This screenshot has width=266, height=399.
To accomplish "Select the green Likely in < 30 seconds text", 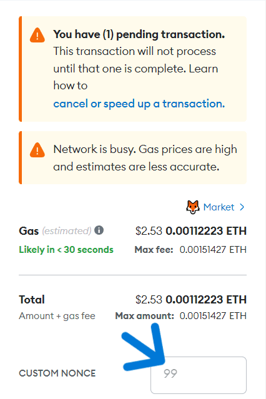I will coord(66,250).
